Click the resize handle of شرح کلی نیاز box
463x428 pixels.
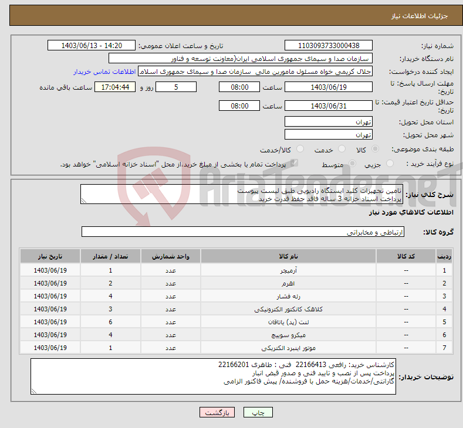[x=84, y=201]
